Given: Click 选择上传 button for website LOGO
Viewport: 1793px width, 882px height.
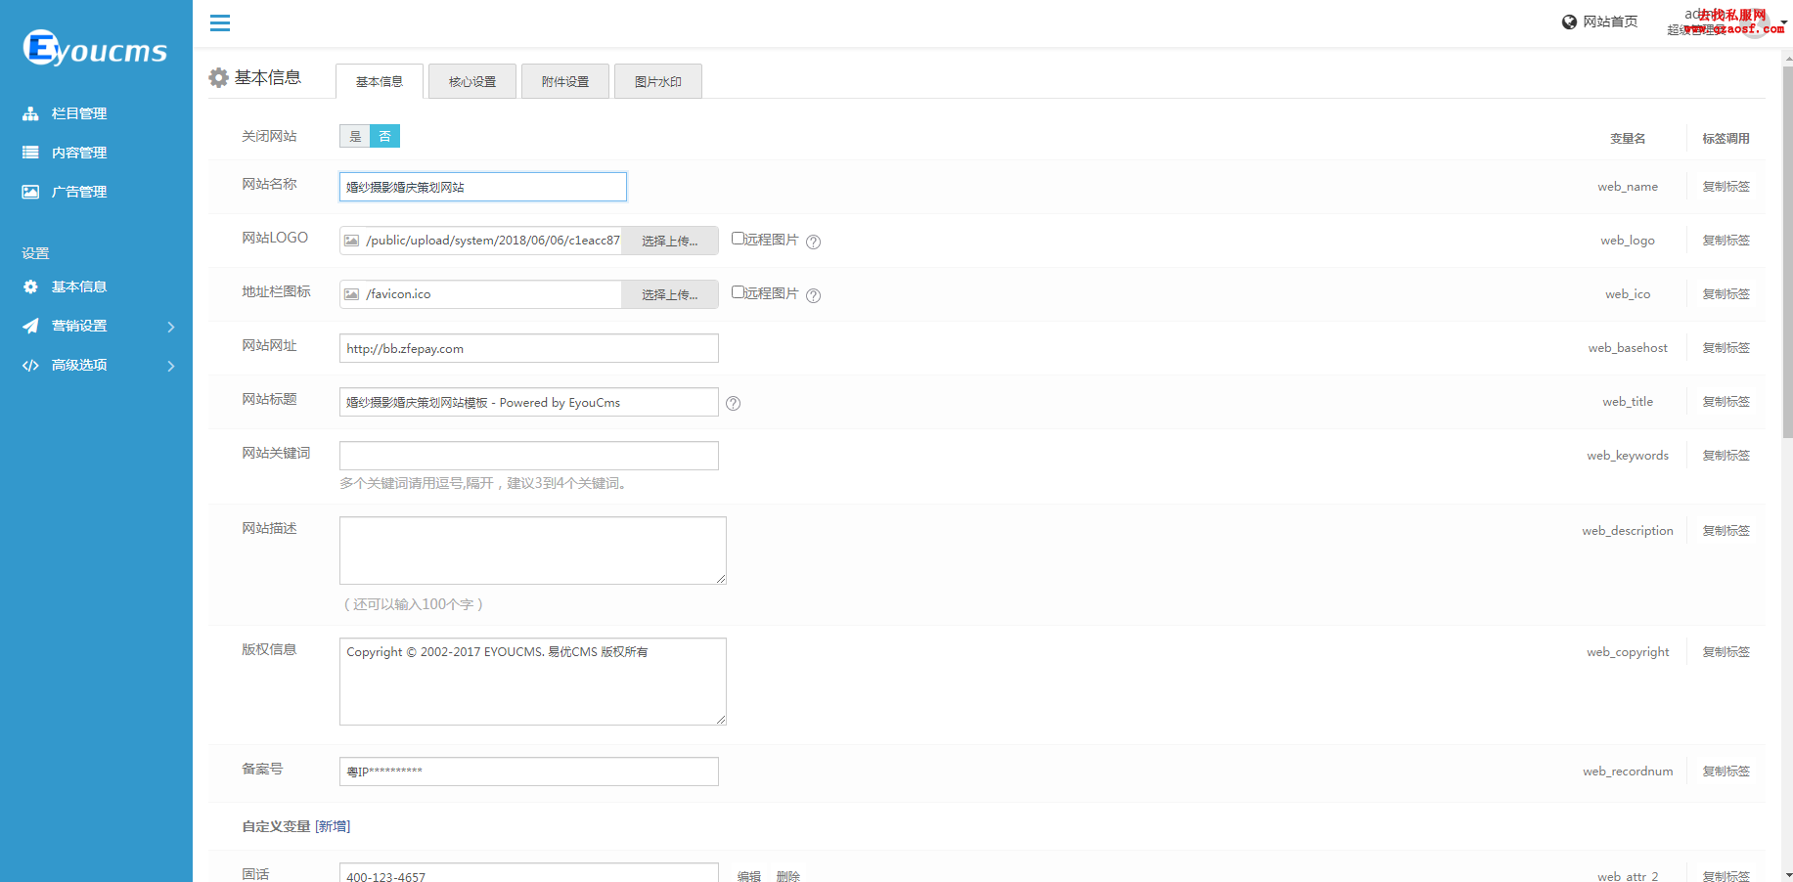Looking at the screenshot, I should (670, 241).
